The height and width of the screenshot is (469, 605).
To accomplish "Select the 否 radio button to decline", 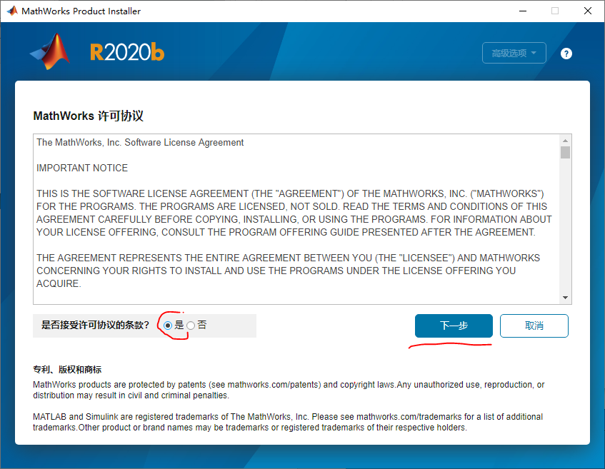I will click(x=190, y=325).
